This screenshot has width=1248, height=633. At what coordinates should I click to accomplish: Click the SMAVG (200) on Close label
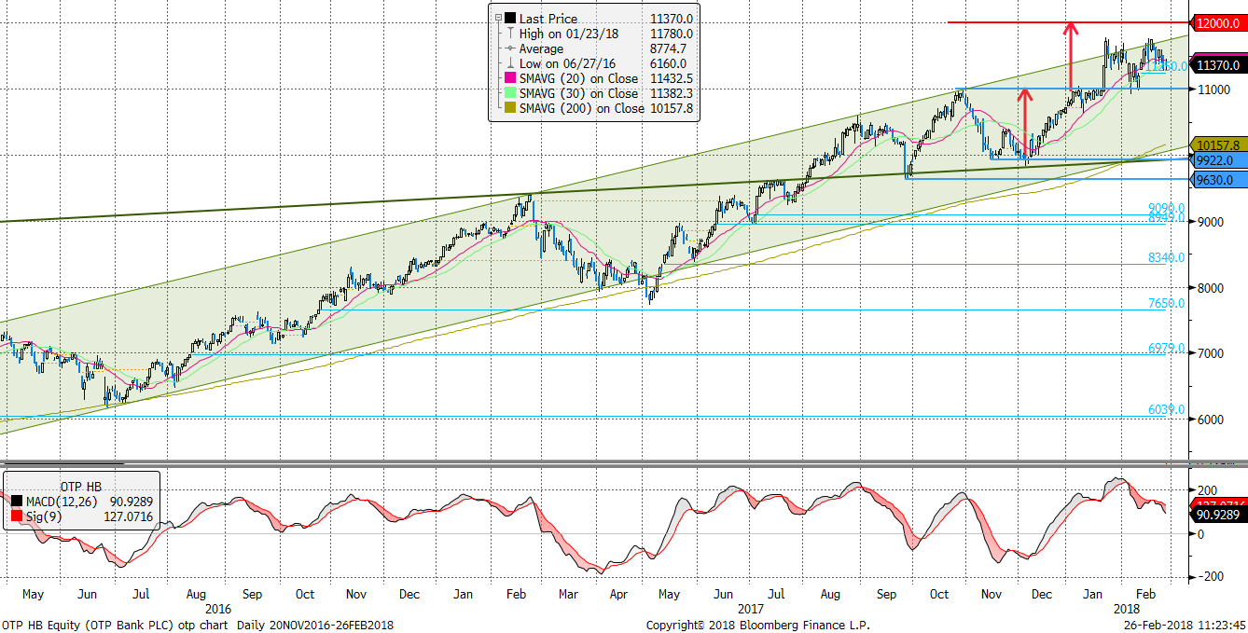580,108
